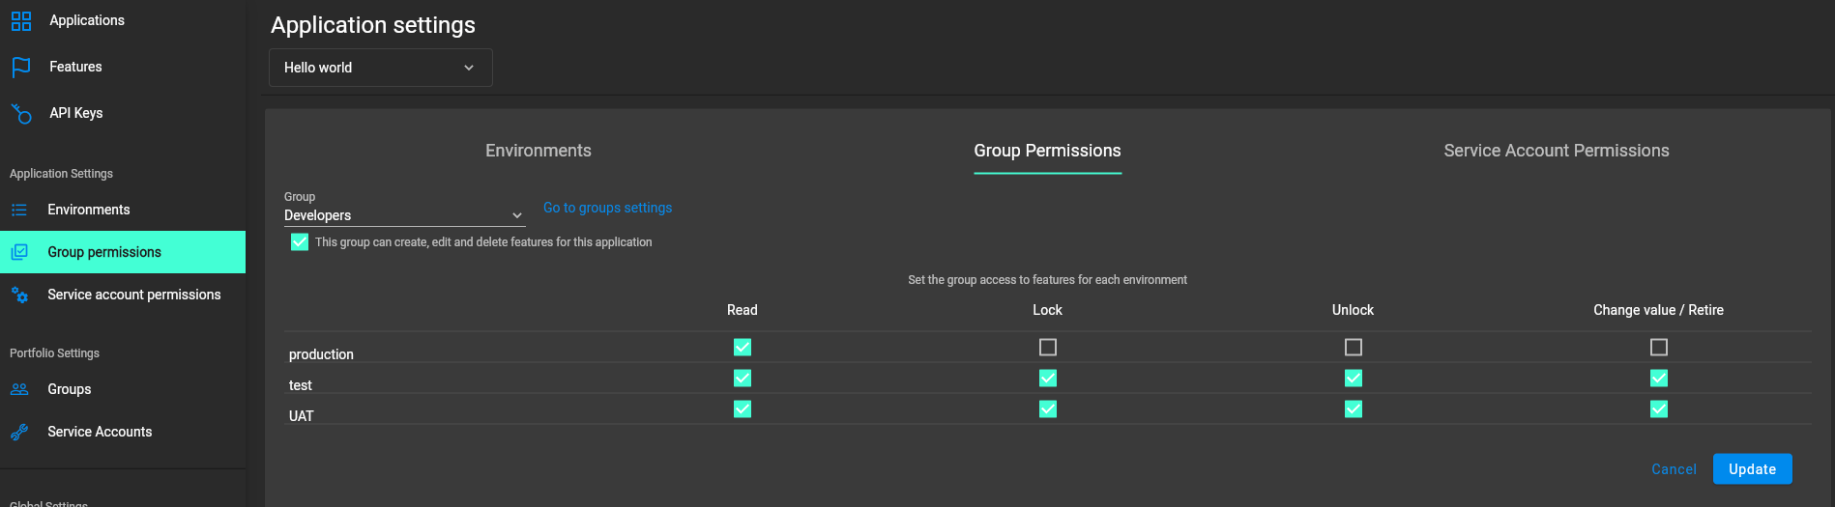Uncheck Read for UAT

tap(743, 408)
